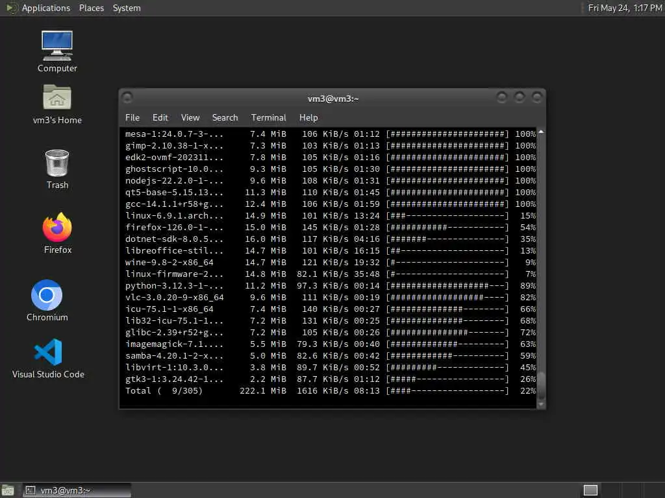The height and width of the screenshot is (498, 665).
Task: Click the edk2-ovmf-202311 package name
Action: tap(174, 157)
